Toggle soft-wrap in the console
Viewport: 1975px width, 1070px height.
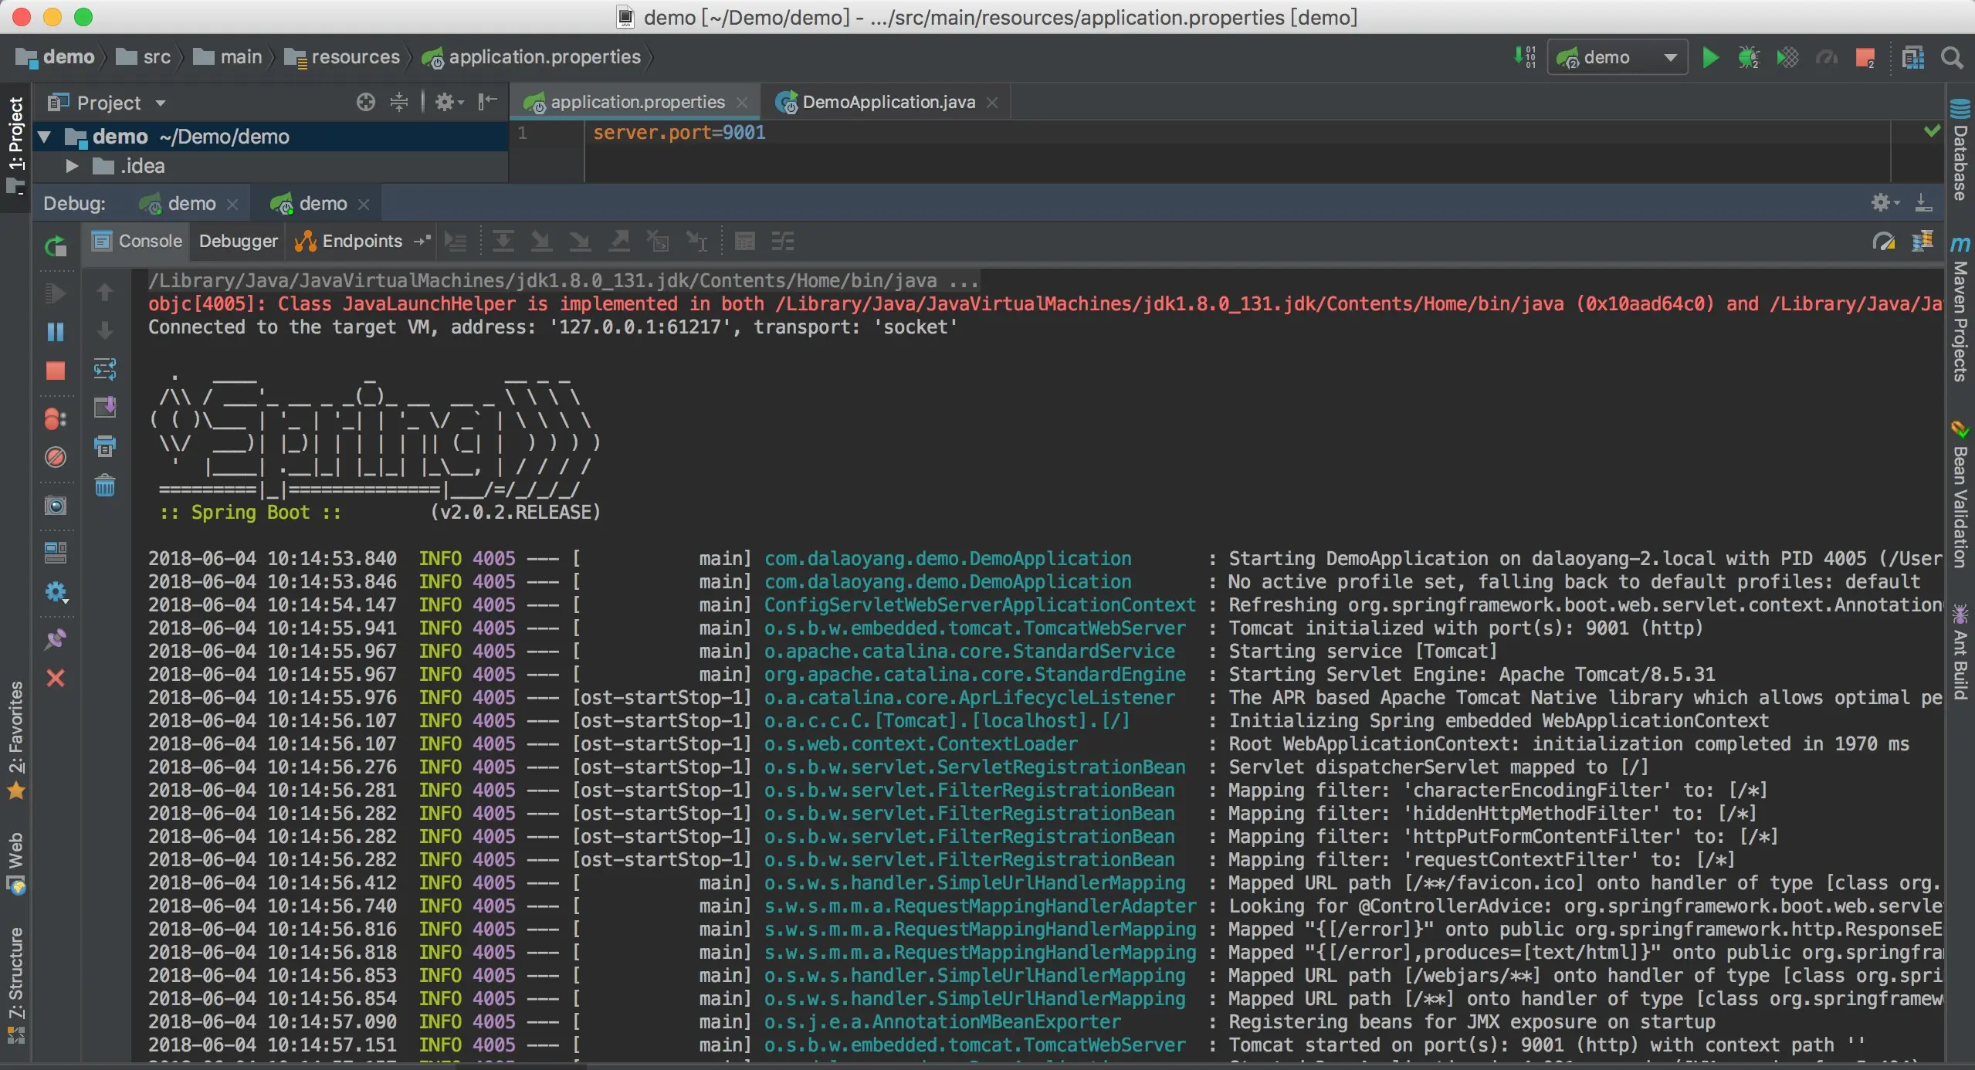105,370
